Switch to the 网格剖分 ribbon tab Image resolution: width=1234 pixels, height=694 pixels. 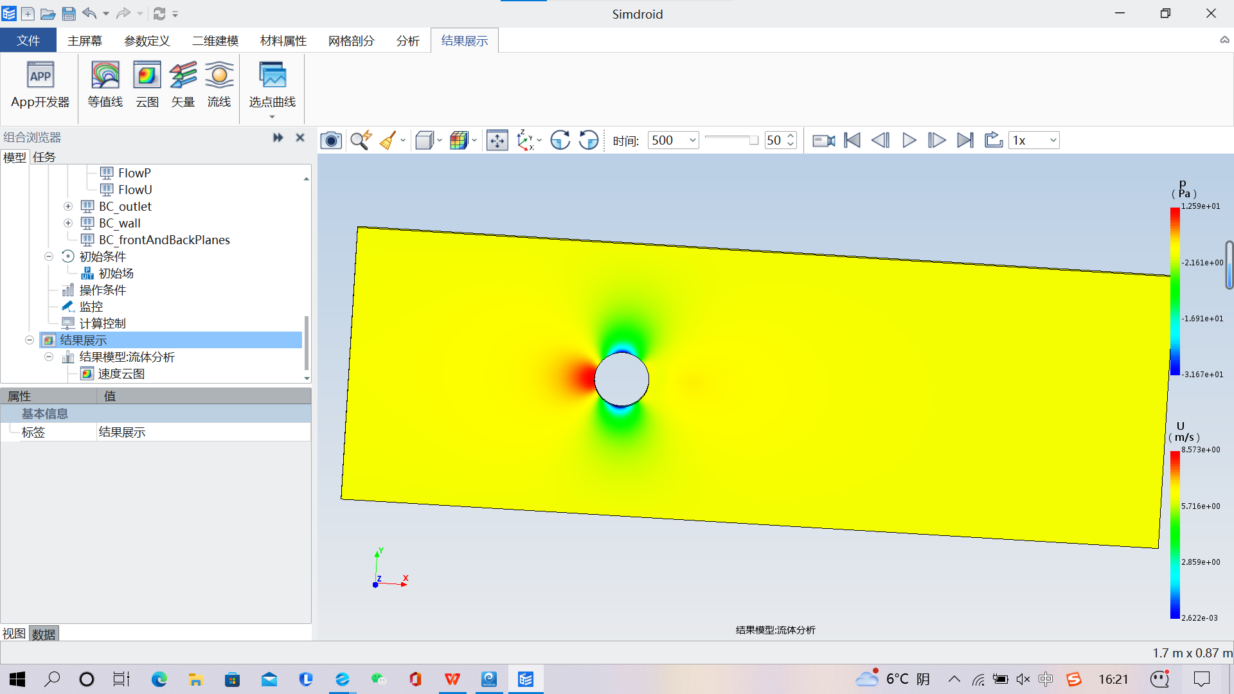[x=352, y=40]
